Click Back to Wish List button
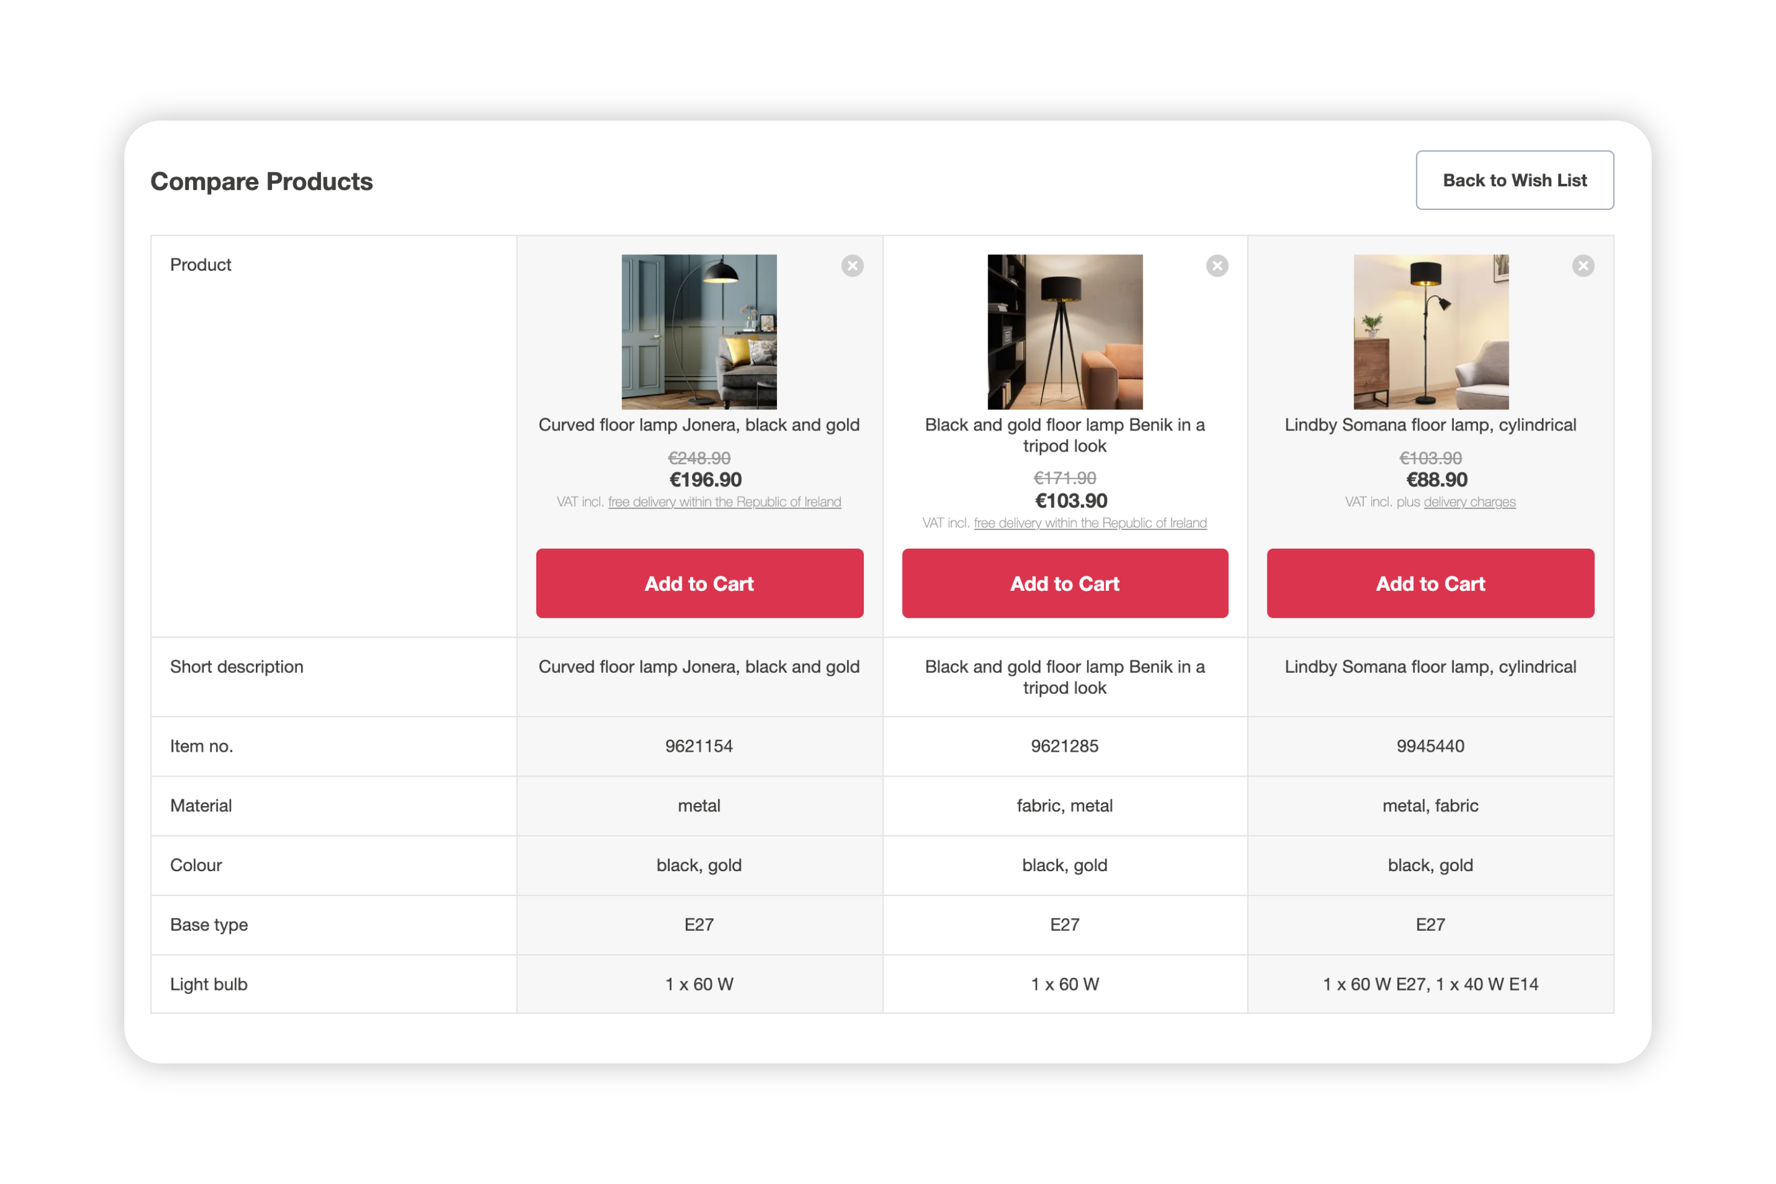This screenshot has width=1776, height=1184. click(x=1515, y=180)
